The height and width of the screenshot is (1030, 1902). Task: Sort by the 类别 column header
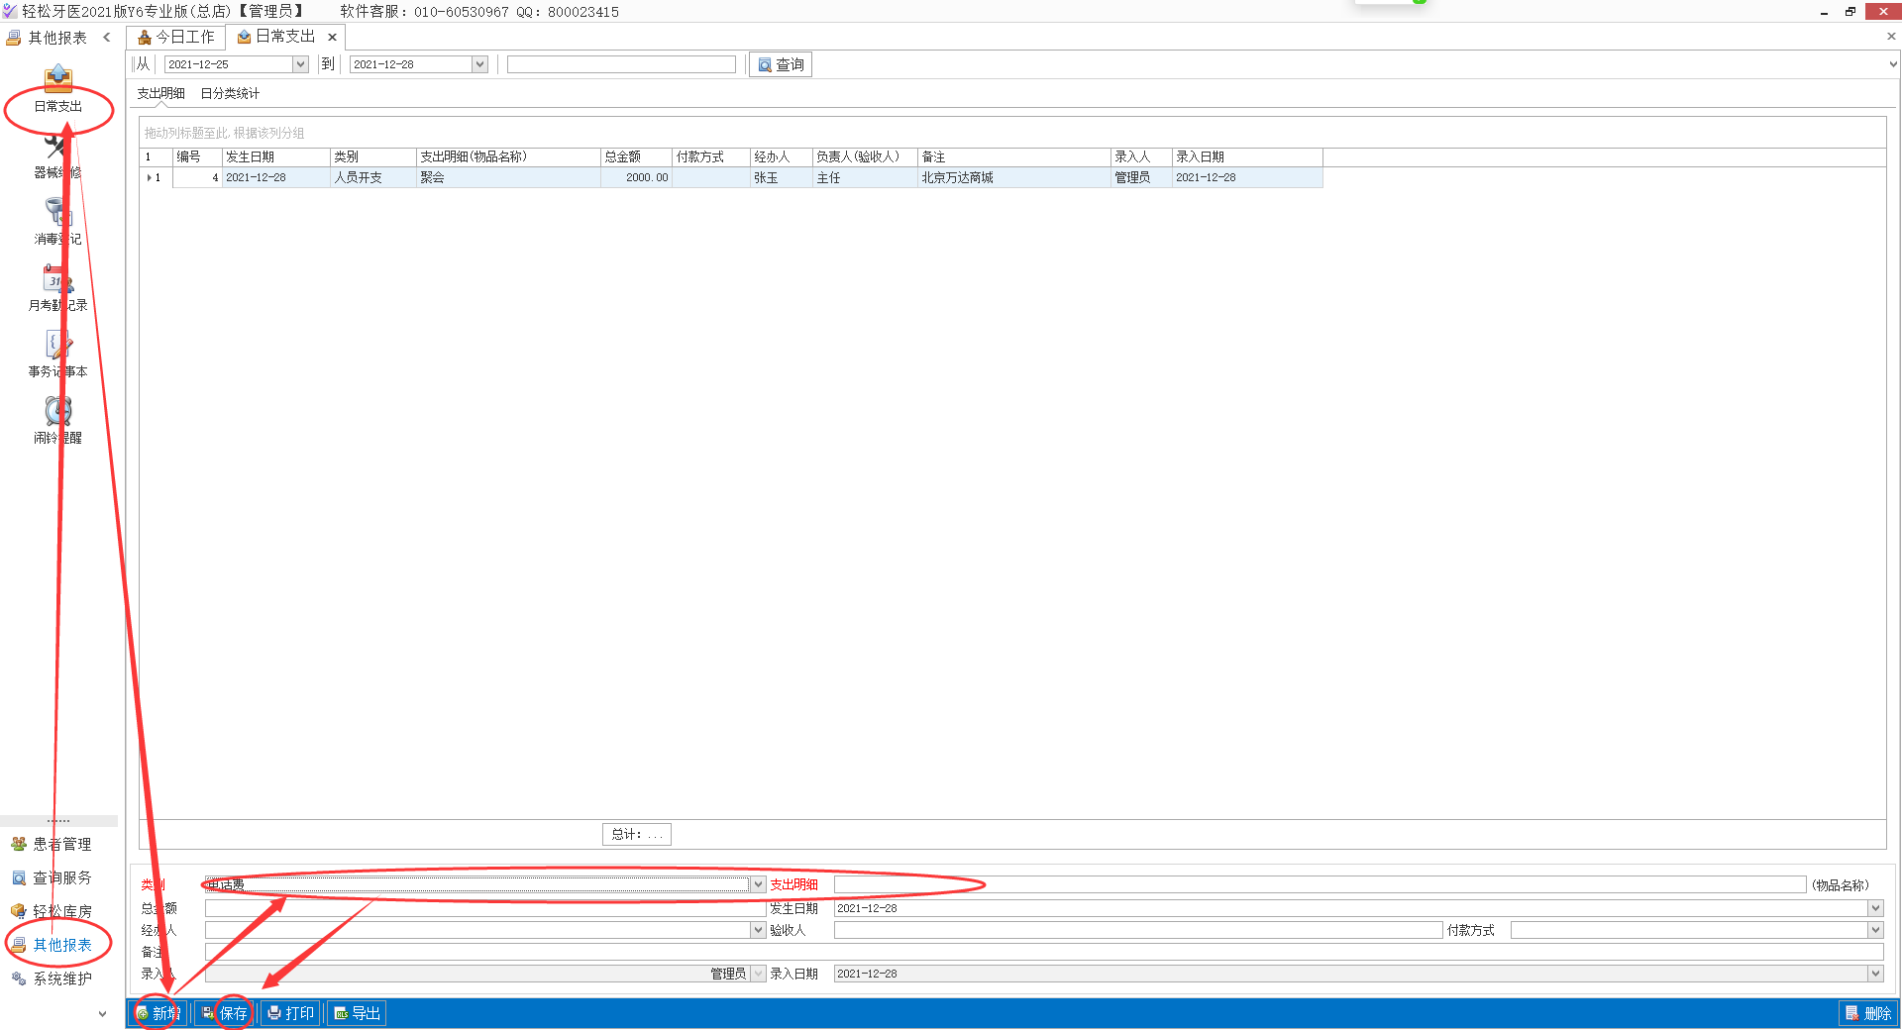372,156
